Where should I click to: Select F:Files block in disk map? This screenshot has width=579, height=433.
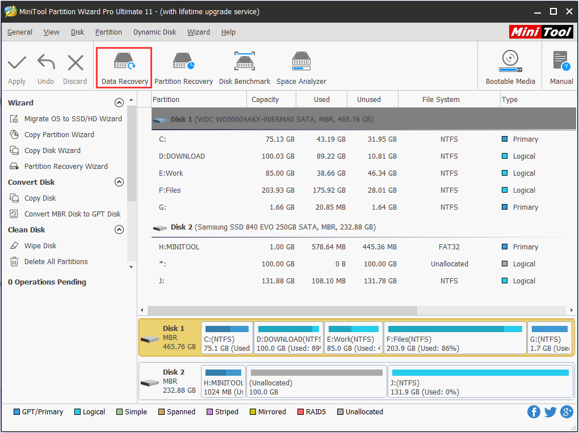[x=455, y=338]
